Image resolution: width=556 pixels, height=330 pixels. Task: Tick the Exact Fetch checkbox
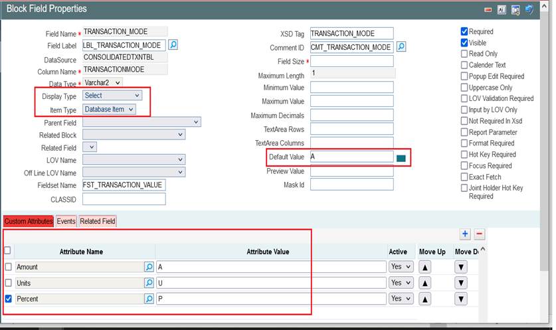pos(464,177)
